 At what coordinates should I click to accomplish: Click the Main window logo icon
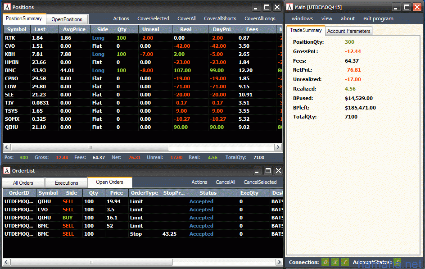click(x=289, y=7)
